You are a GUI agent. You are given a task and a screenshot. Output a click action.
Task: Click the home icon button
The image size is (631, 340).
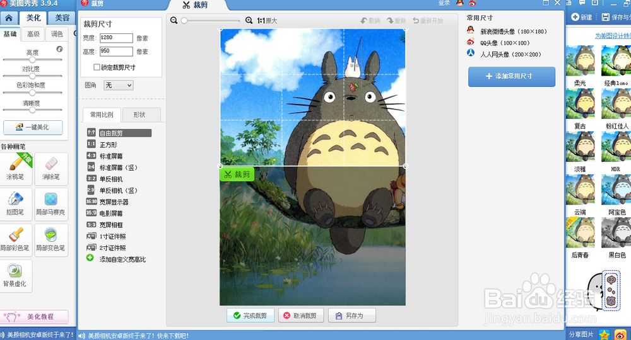8,18
